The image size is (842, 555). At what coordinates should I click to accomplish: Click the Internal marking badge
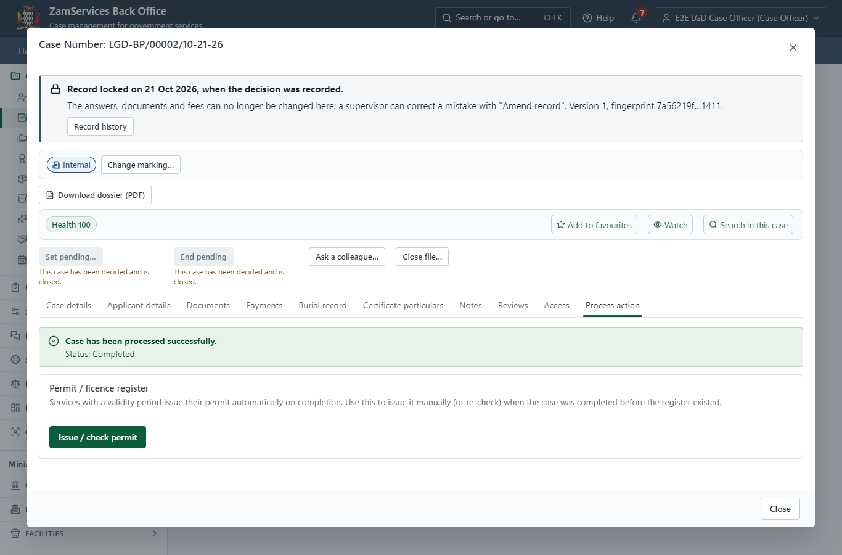tap(72, 165)
